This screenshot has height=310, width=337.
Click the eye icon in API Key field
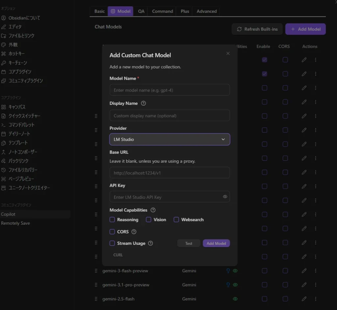[225, 197]
